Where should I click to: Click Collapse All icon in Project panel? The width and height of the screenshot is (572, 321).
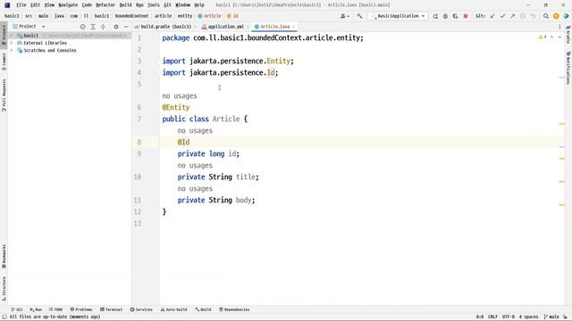tap(104, 27)
